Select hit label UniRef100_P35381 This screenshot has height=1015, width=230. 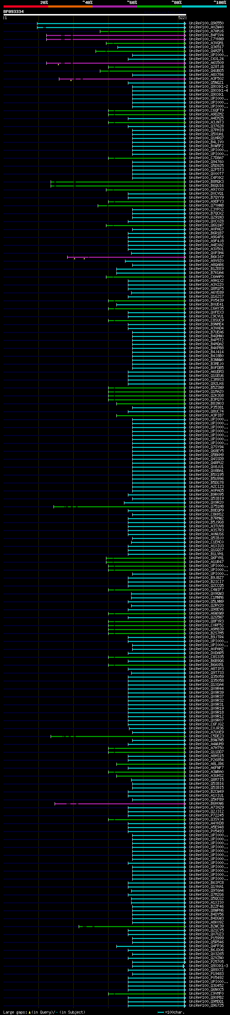(x=206, y=408)
